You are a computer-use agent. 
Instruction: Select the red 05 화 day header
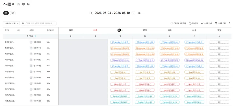point(95,30)
